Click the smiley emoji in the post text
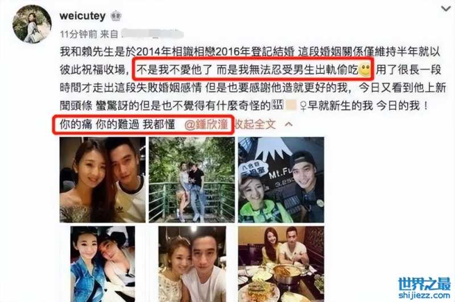The image size is (455, 302). pyautogui.click(x=365, y=69)
